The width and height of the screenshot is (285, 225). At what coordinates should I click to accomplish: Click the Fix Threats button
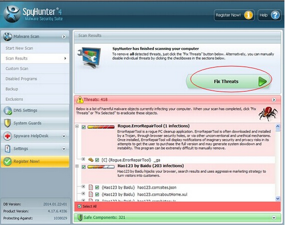pyautogui.click(x=229, y=81)
